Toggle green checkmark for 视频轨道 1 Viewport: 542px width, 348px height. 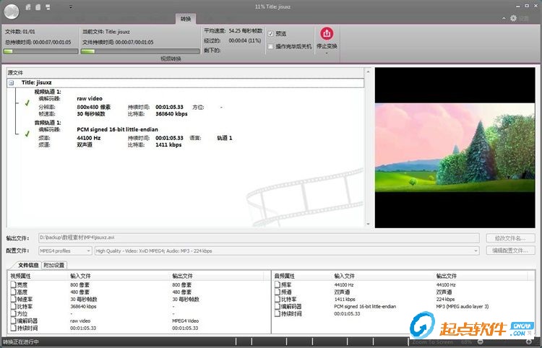point(27,103)
